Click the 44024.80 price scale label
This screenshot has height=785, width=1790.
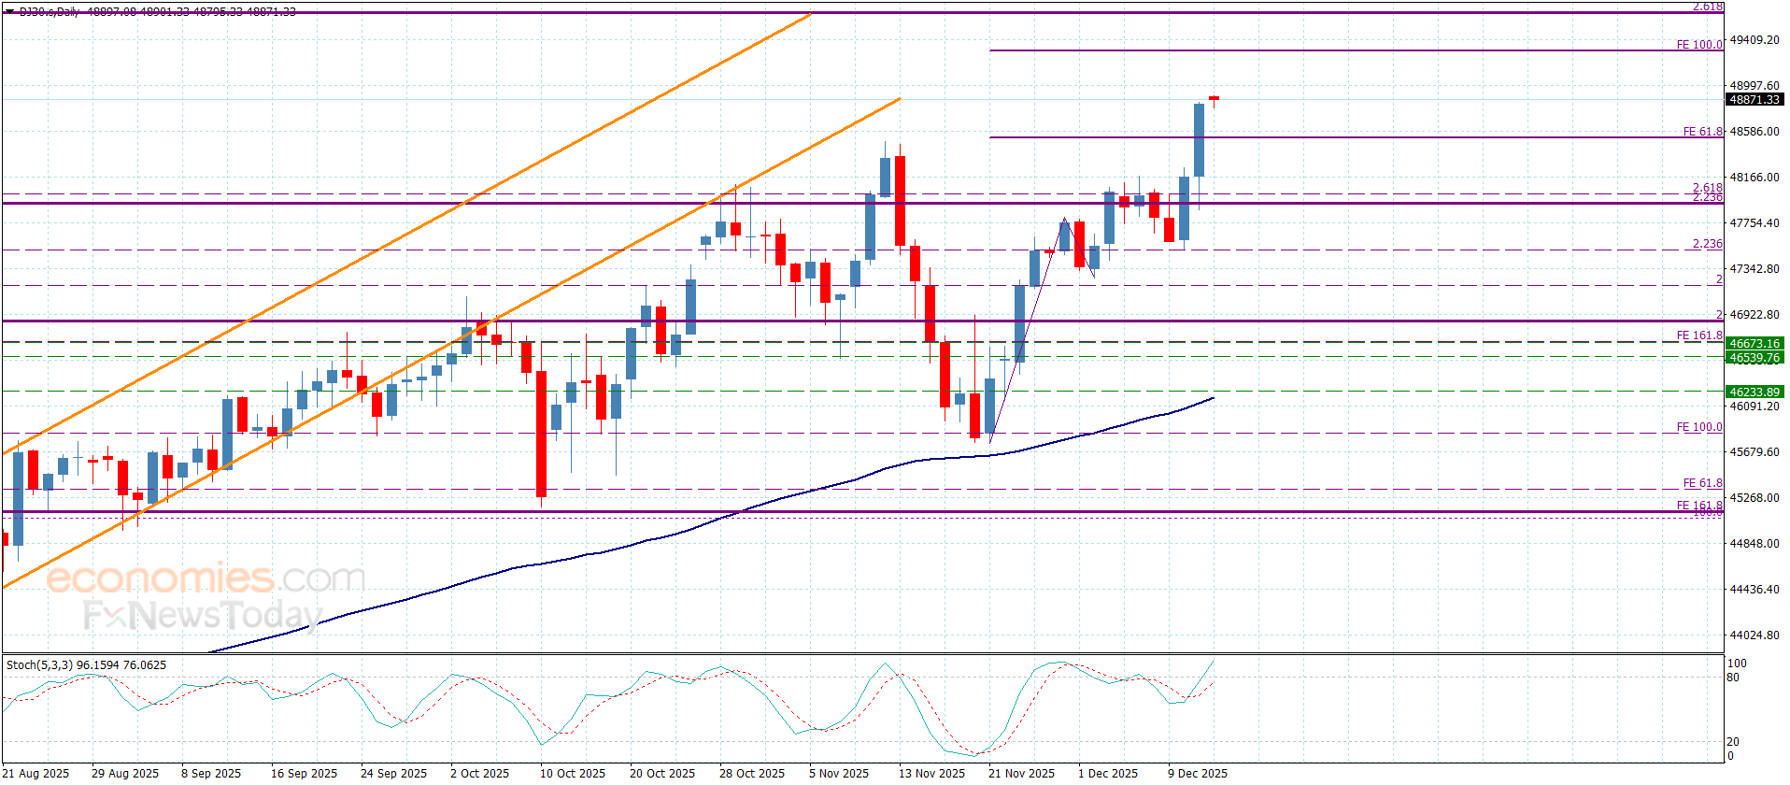(x=1754, y=635)
